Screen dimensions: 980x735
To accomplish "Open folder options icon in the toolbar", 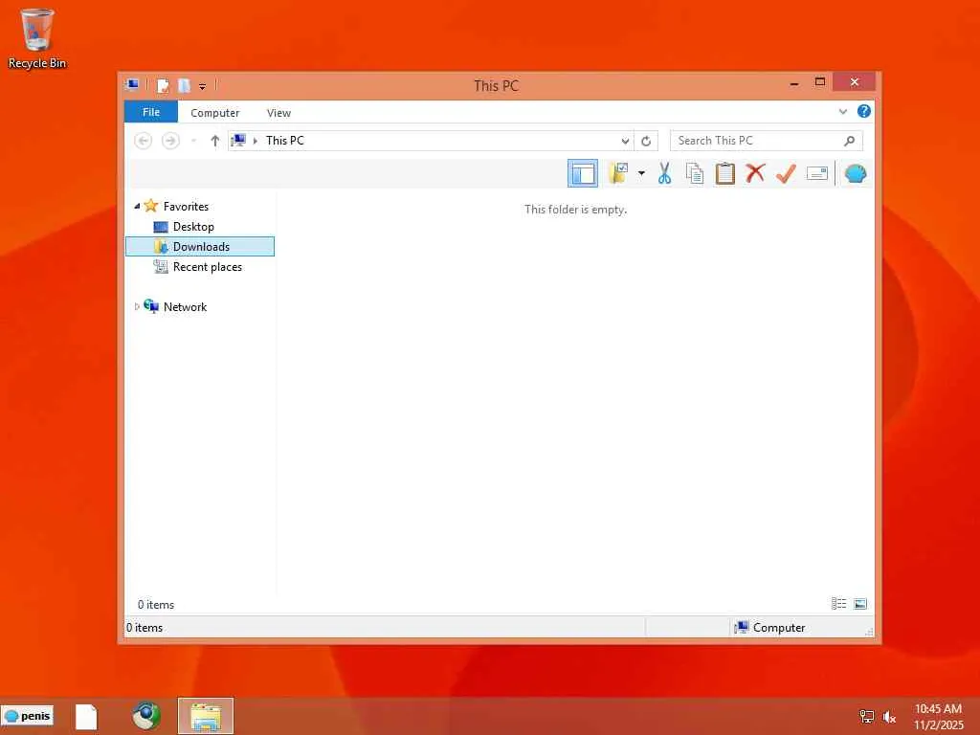I will click(618, 173).
